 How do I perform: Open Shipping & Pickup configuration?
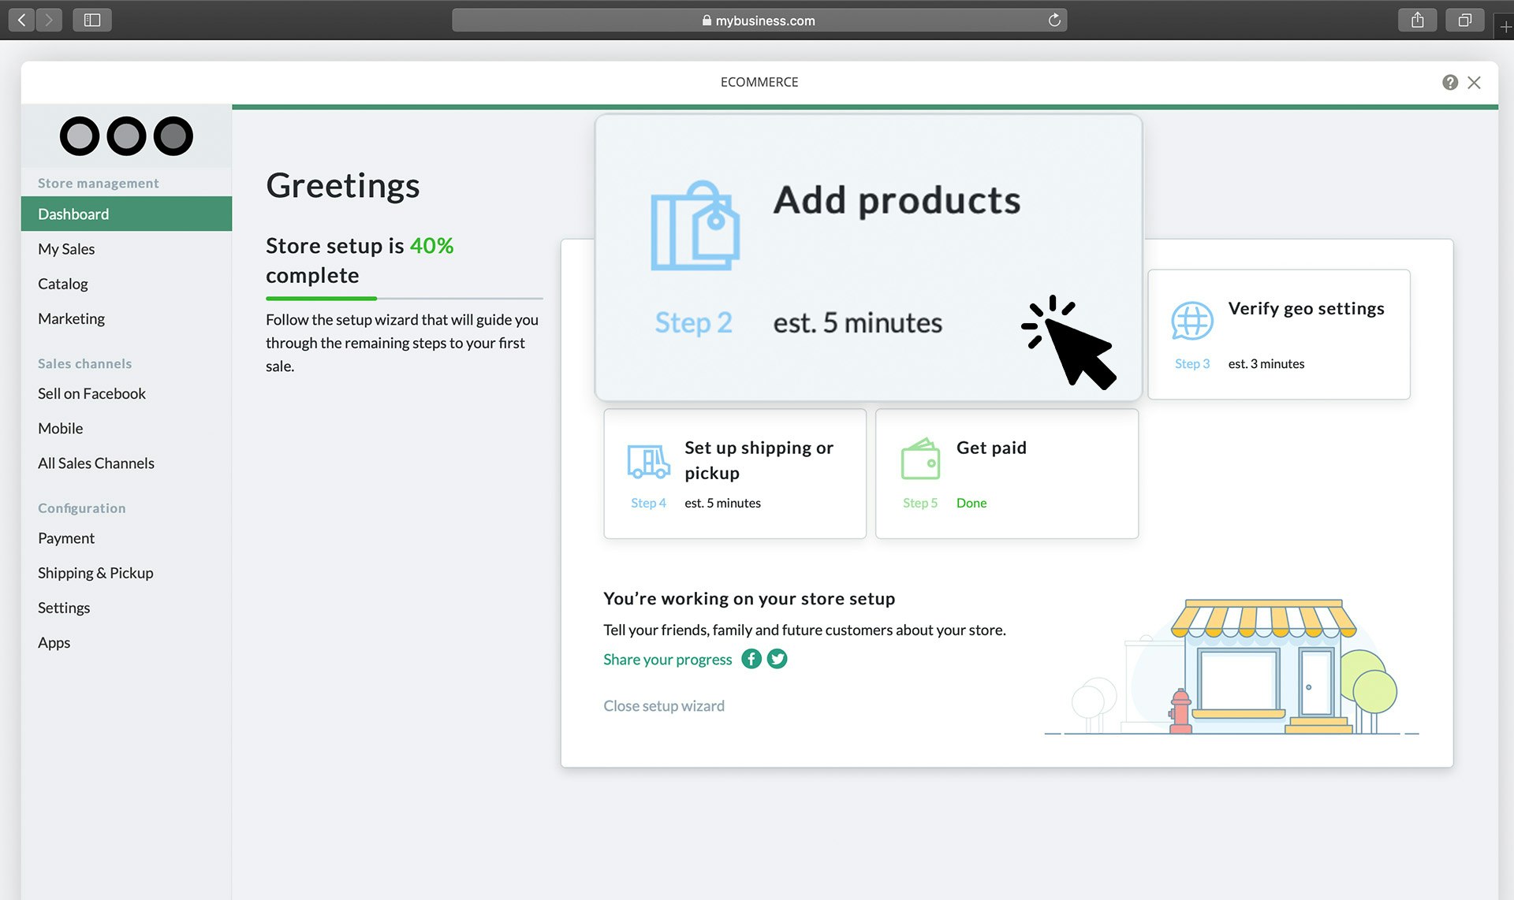pyautogui.click(x=95, y=573)
